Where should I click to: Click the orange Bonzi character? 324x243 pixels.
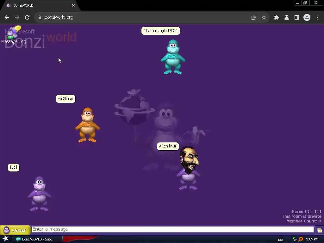87,125
